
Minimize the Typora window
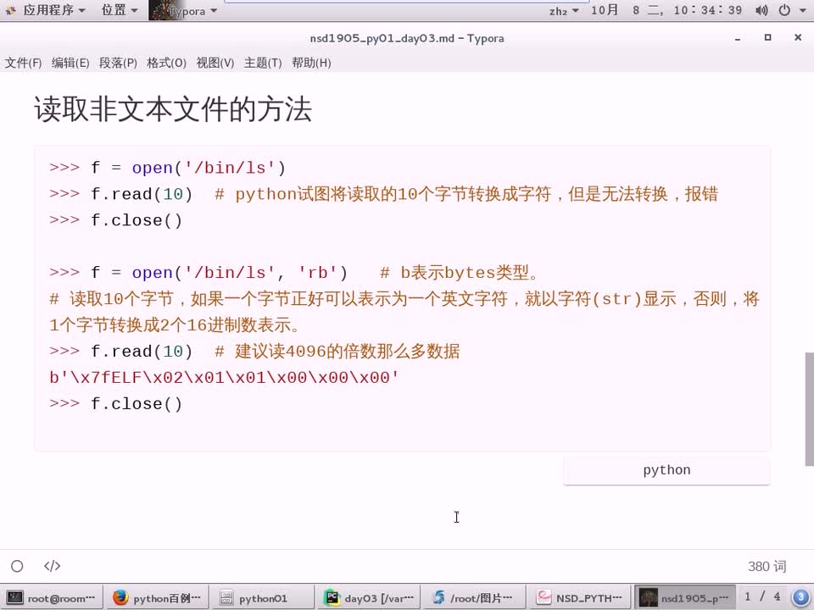tap(737, 38)
